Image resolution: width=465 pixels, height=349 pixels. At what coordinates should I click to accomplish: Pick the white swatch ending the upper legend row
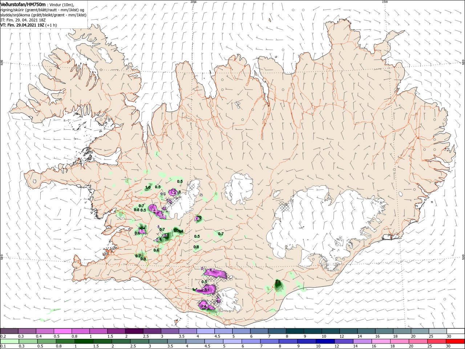pos(456,331)
